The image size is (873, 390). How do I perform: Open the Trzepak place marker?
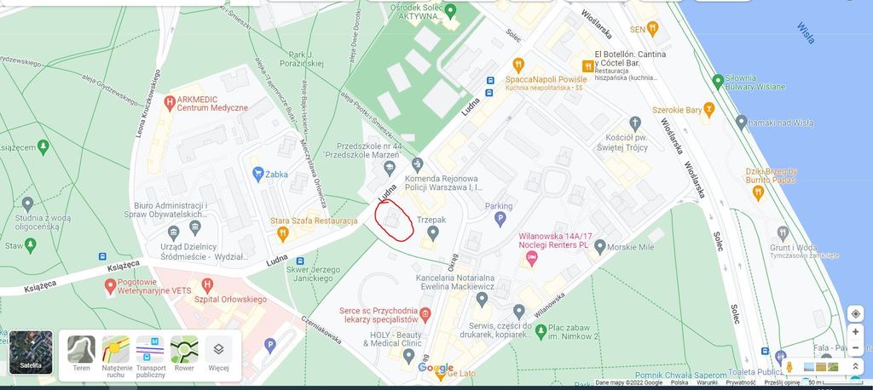coord(432,233)
